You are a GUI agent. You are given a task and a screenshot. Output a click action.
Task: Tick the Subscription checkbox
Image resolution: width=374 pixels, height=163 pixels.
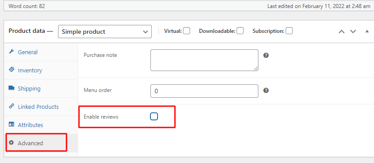coord(289,31)
